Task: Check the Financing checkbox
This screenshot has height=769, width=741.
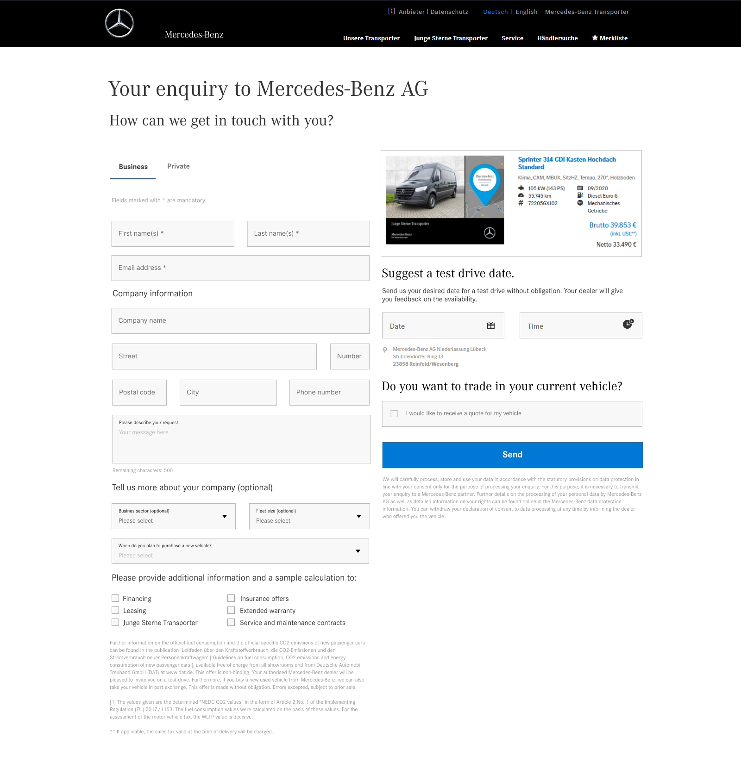Action: (115, 598)
